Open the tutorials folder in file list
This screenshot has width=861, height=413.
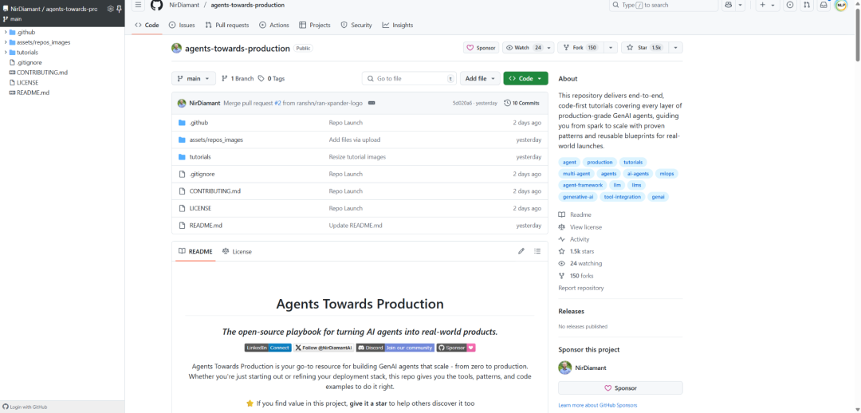pyautogui.click(x=200, y=156)
